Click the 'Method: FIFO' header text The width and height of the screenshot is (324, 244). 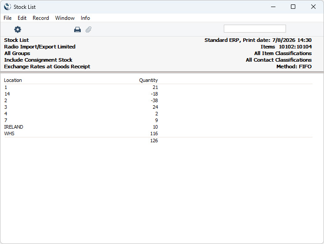[x=294, y=67]
